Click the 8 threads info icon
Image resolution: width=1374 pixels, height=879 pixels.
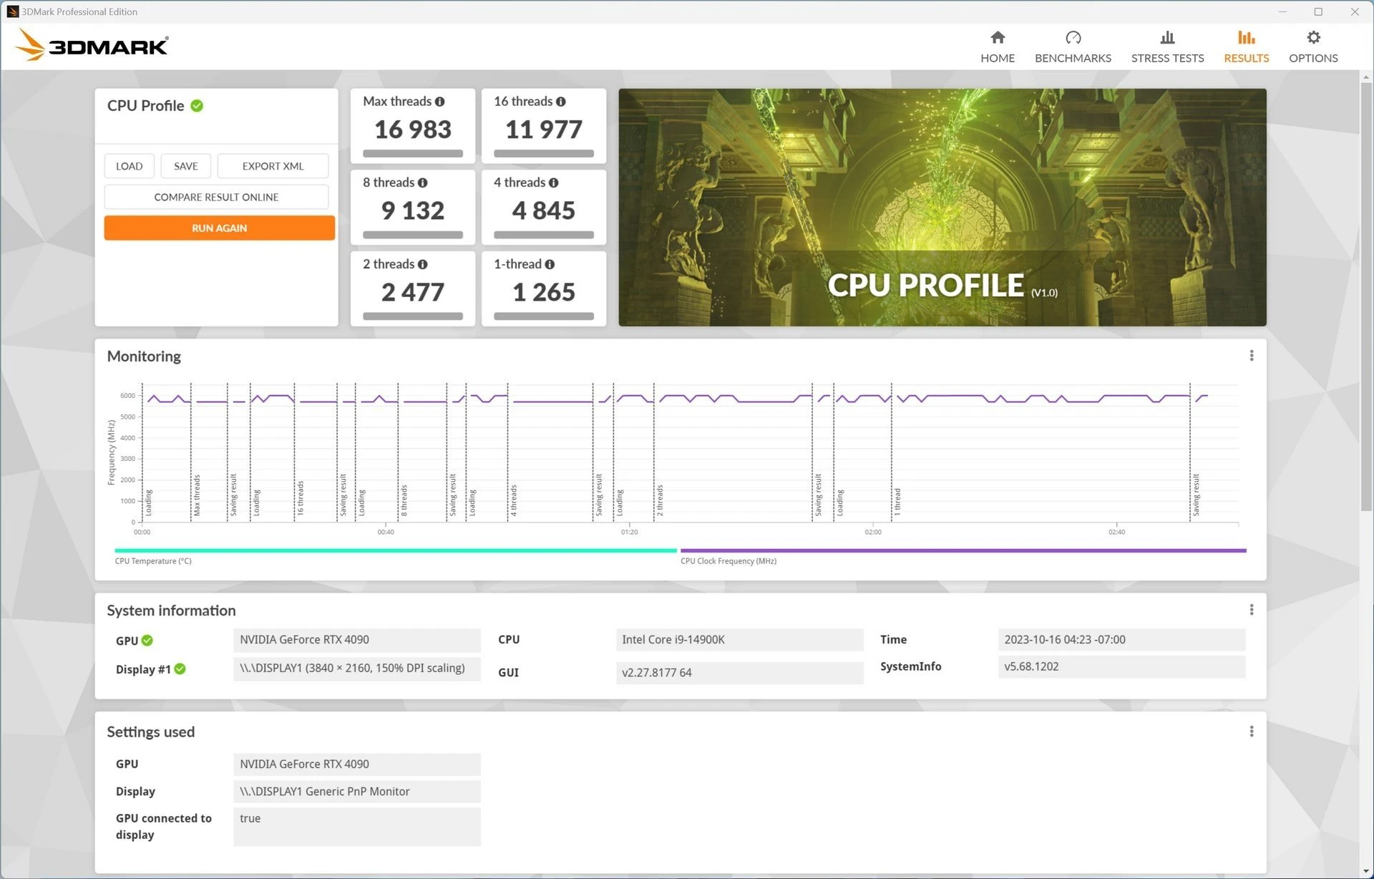point(422,183)
